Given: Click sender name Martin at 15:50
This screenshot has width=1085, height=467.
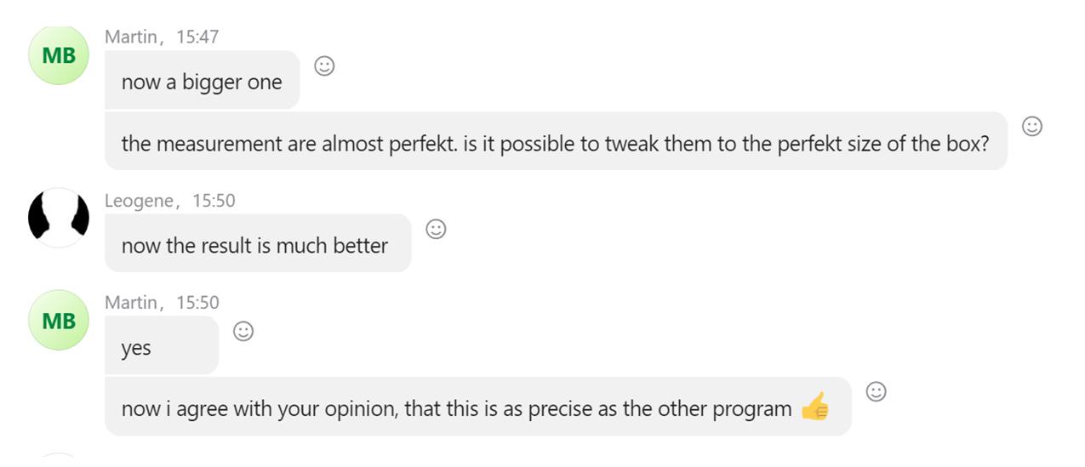Looking at the screenshot, I should click(131, 303).
